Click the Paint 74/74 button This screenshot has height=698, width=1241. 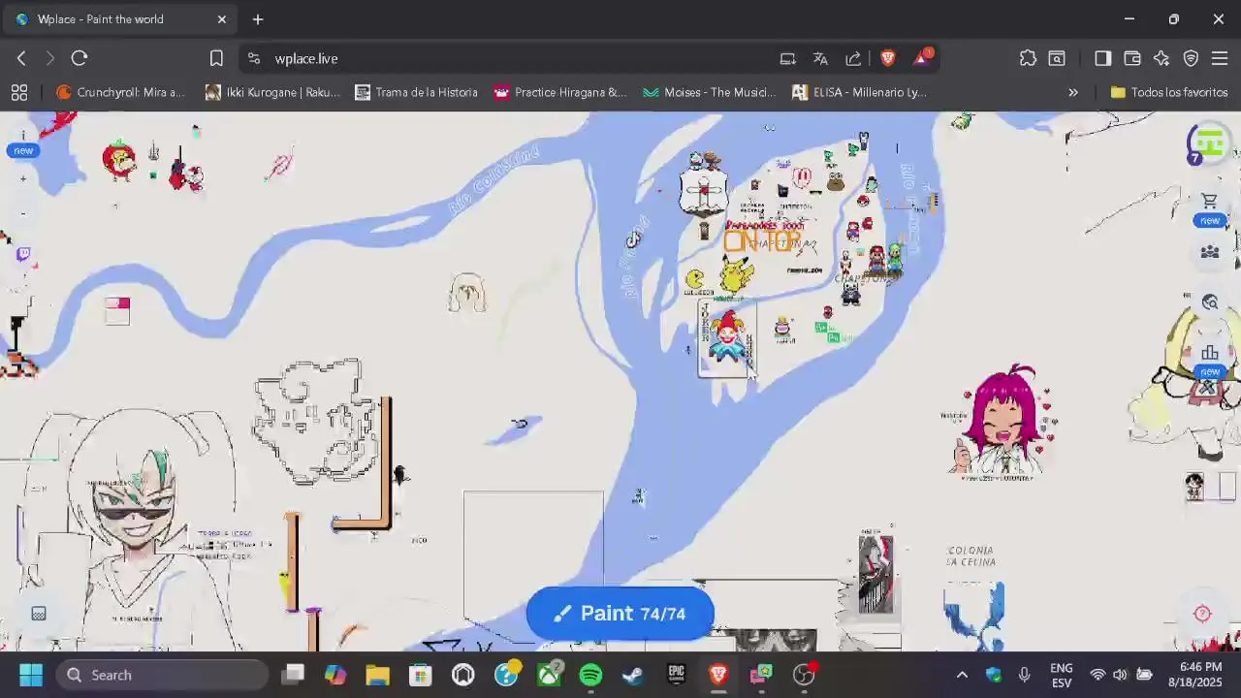620,614
